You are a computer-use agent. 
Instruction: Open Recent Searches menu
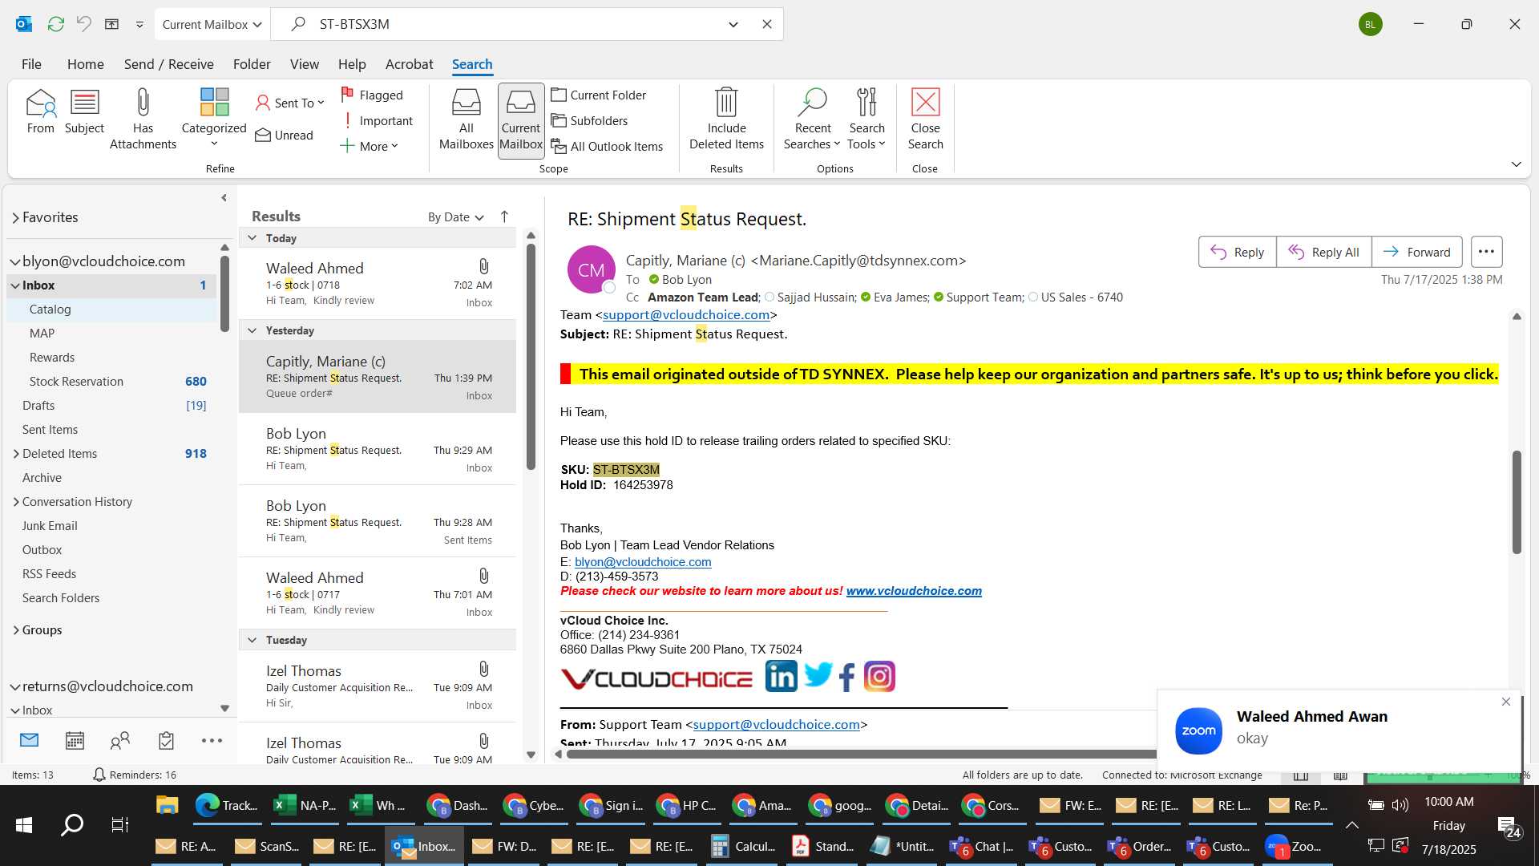pyautogui.click(x=812, y=119)
